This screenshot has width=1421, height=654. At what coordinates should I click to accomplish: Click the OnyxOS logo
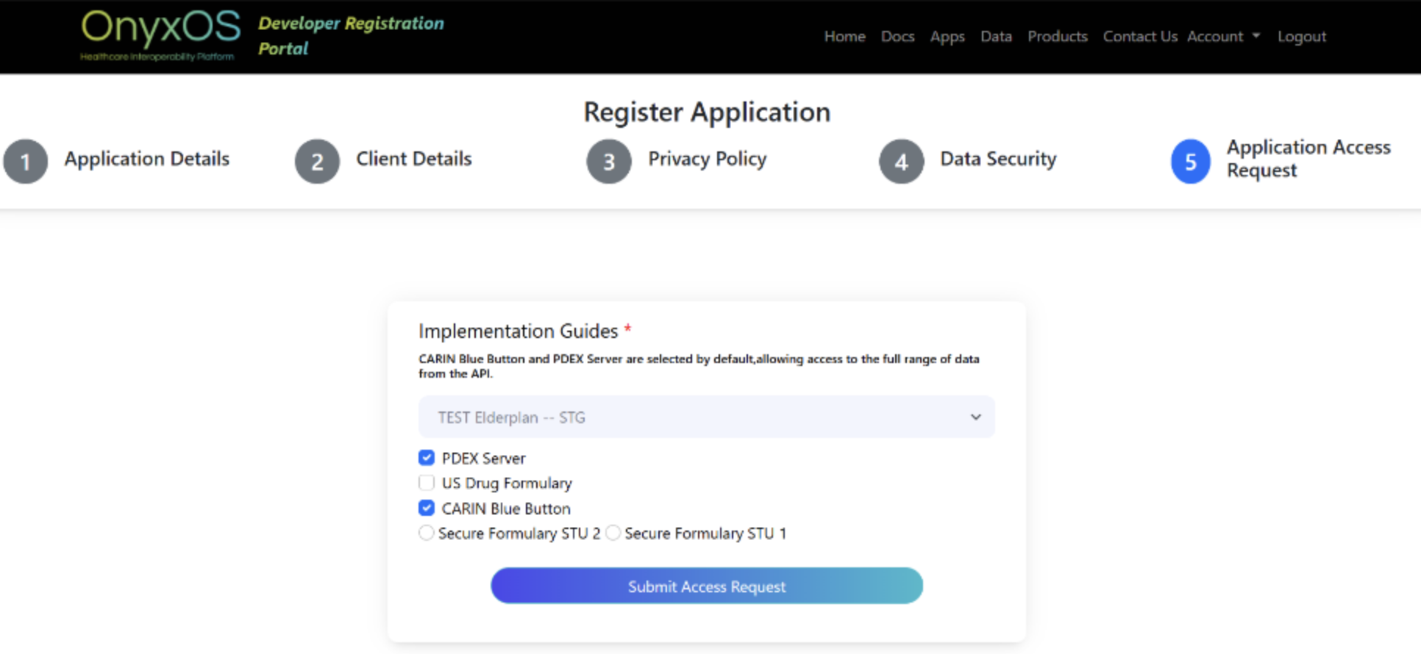point(160,35)
